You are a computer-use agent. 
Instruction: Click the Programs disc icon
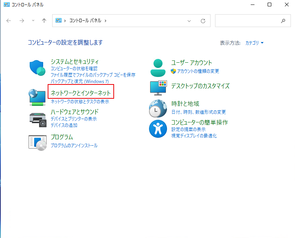coord(37,142)
